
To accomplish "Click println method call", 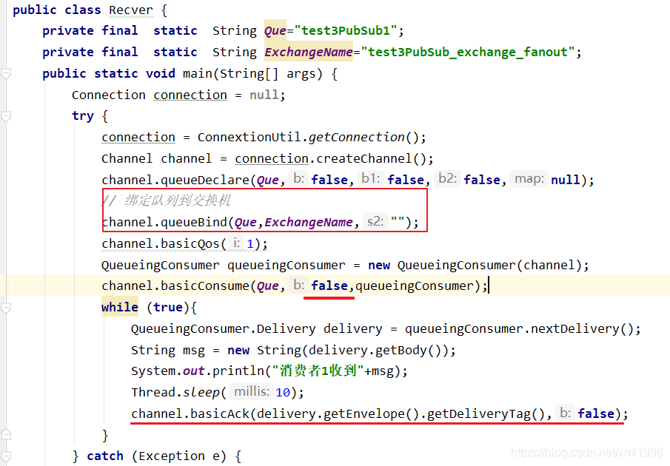I will [x=238, y=371].
